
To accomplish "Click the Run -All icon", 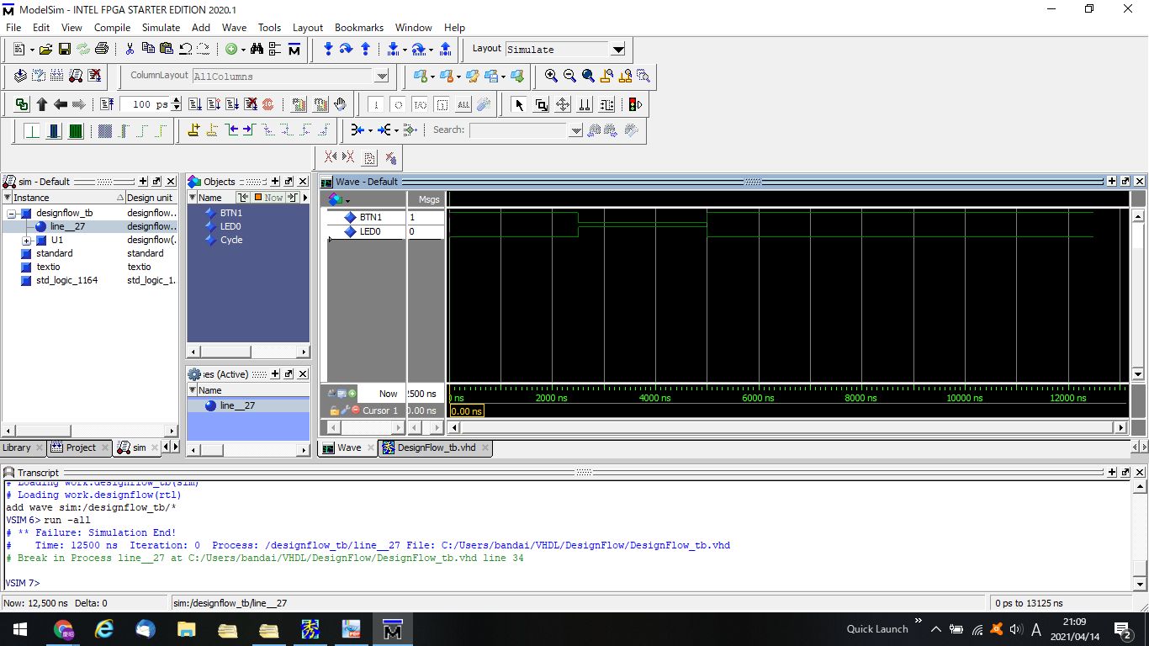I will click(232, 104).
